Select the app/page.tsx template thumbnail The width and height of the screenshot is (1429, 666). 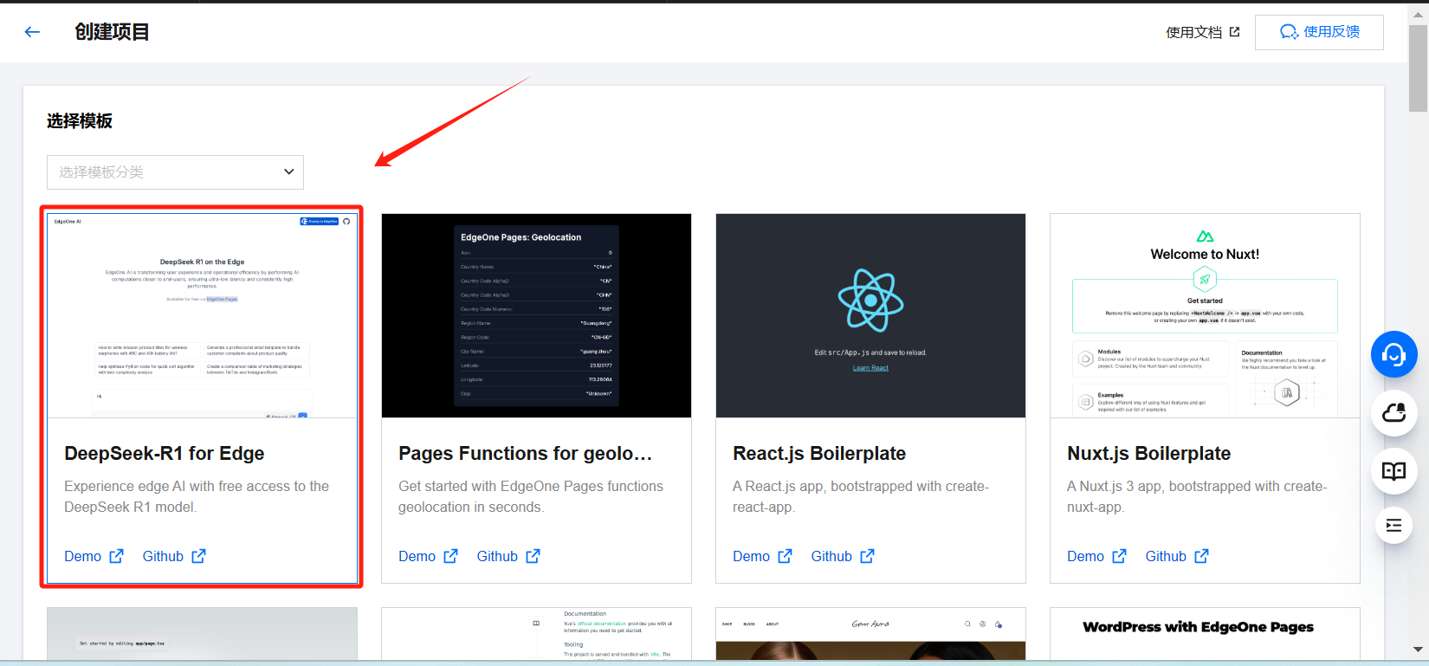tap(203, 634)
